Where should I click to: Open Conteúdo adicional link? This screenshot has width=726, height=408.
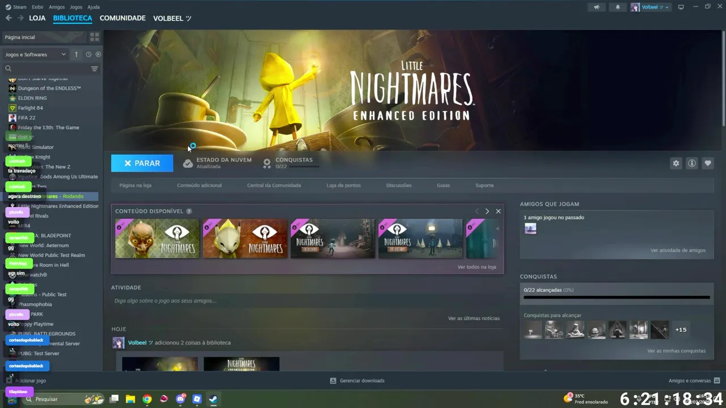pyautogui.click(x=200, y=185)
